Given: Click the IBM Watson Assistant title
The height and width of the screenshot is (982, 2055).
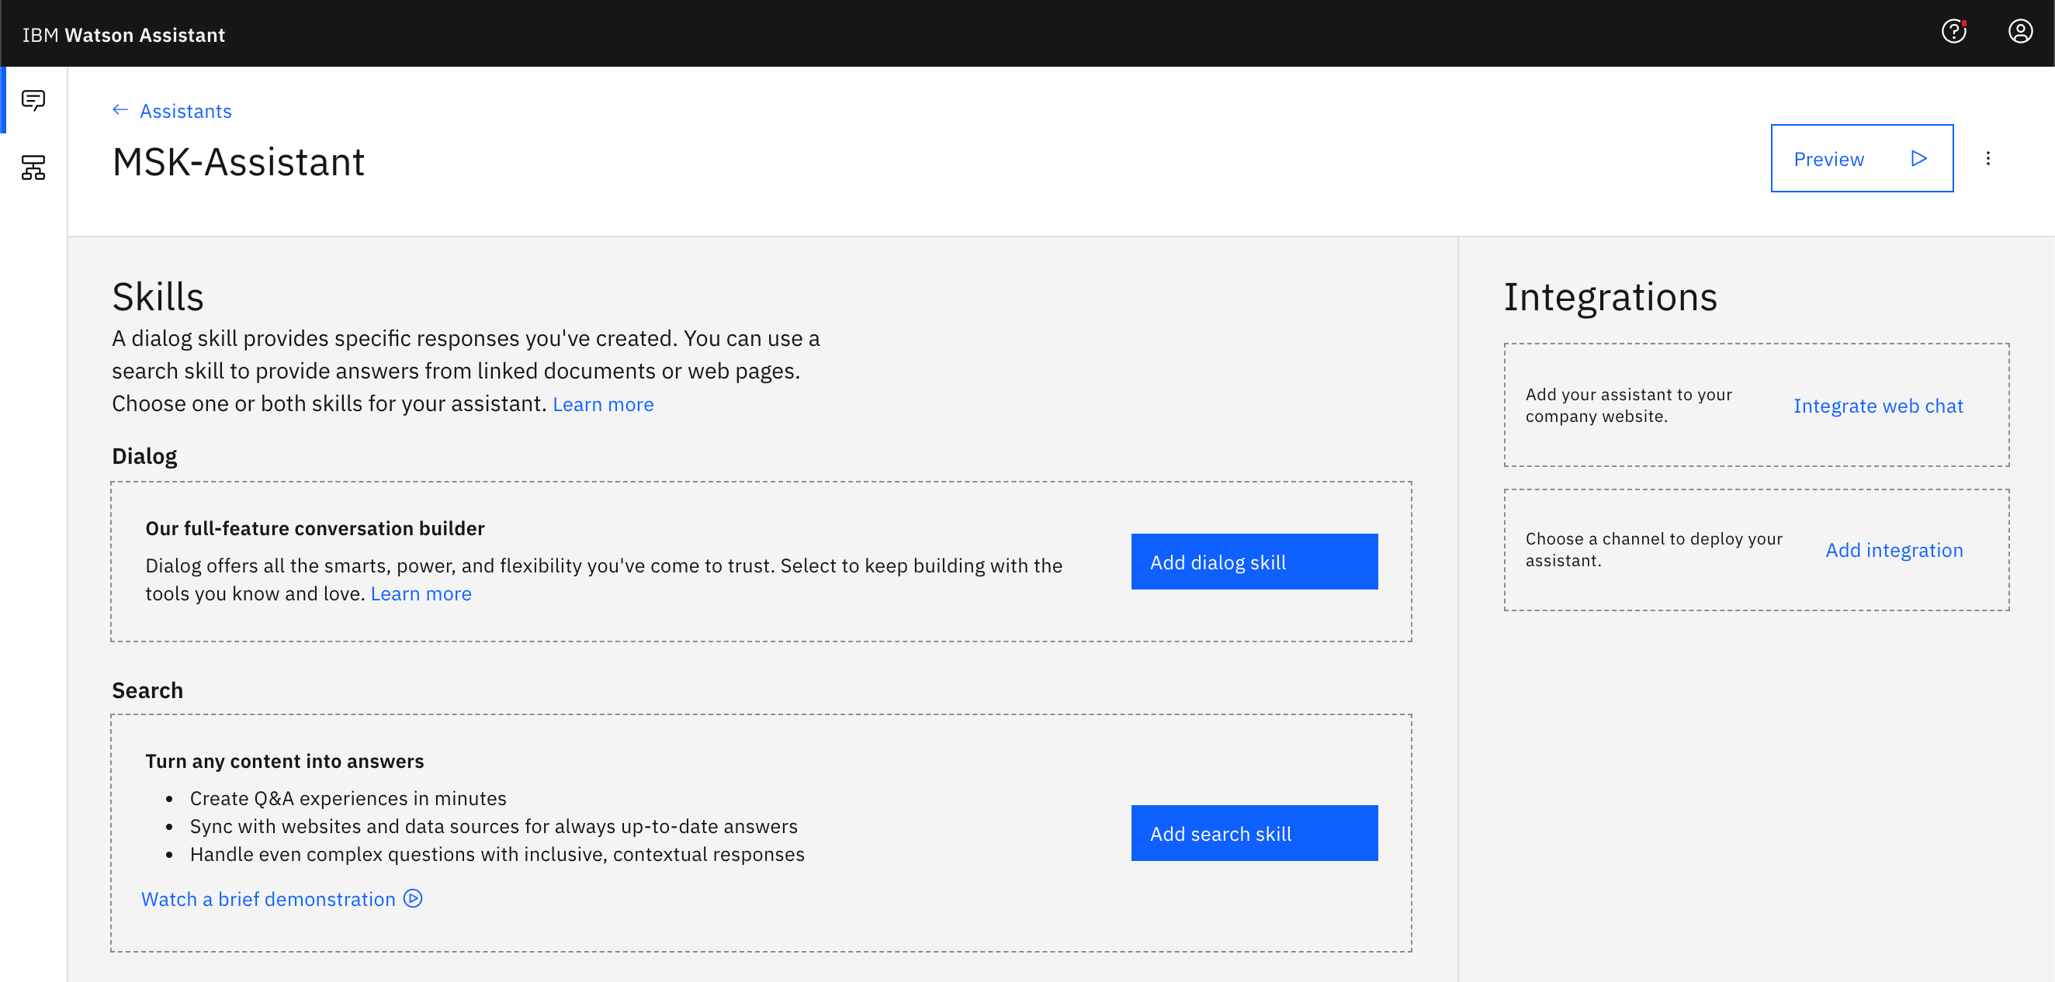Looking at the screenshot, I should pos(123,35).
